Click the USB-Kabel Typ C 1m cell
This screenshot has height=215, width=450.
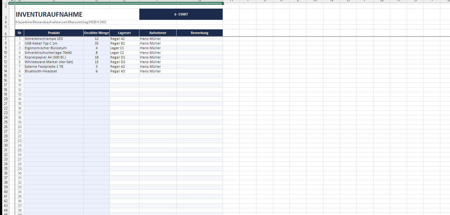pos(41,43)
